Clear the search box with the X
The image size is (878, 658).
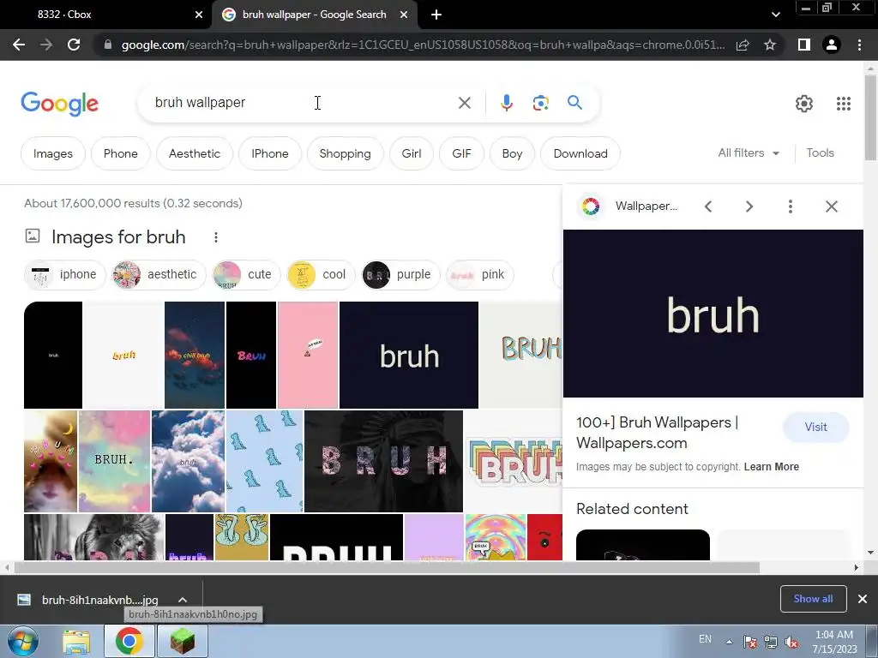pos(464,103)
